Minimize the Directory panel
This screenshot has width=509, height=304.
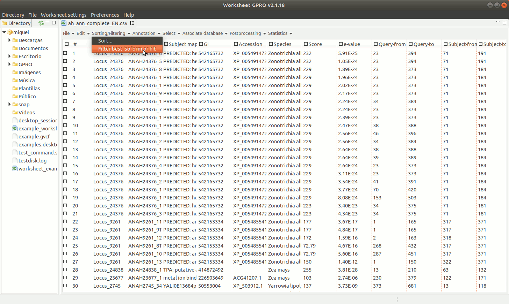coord(48,22)
